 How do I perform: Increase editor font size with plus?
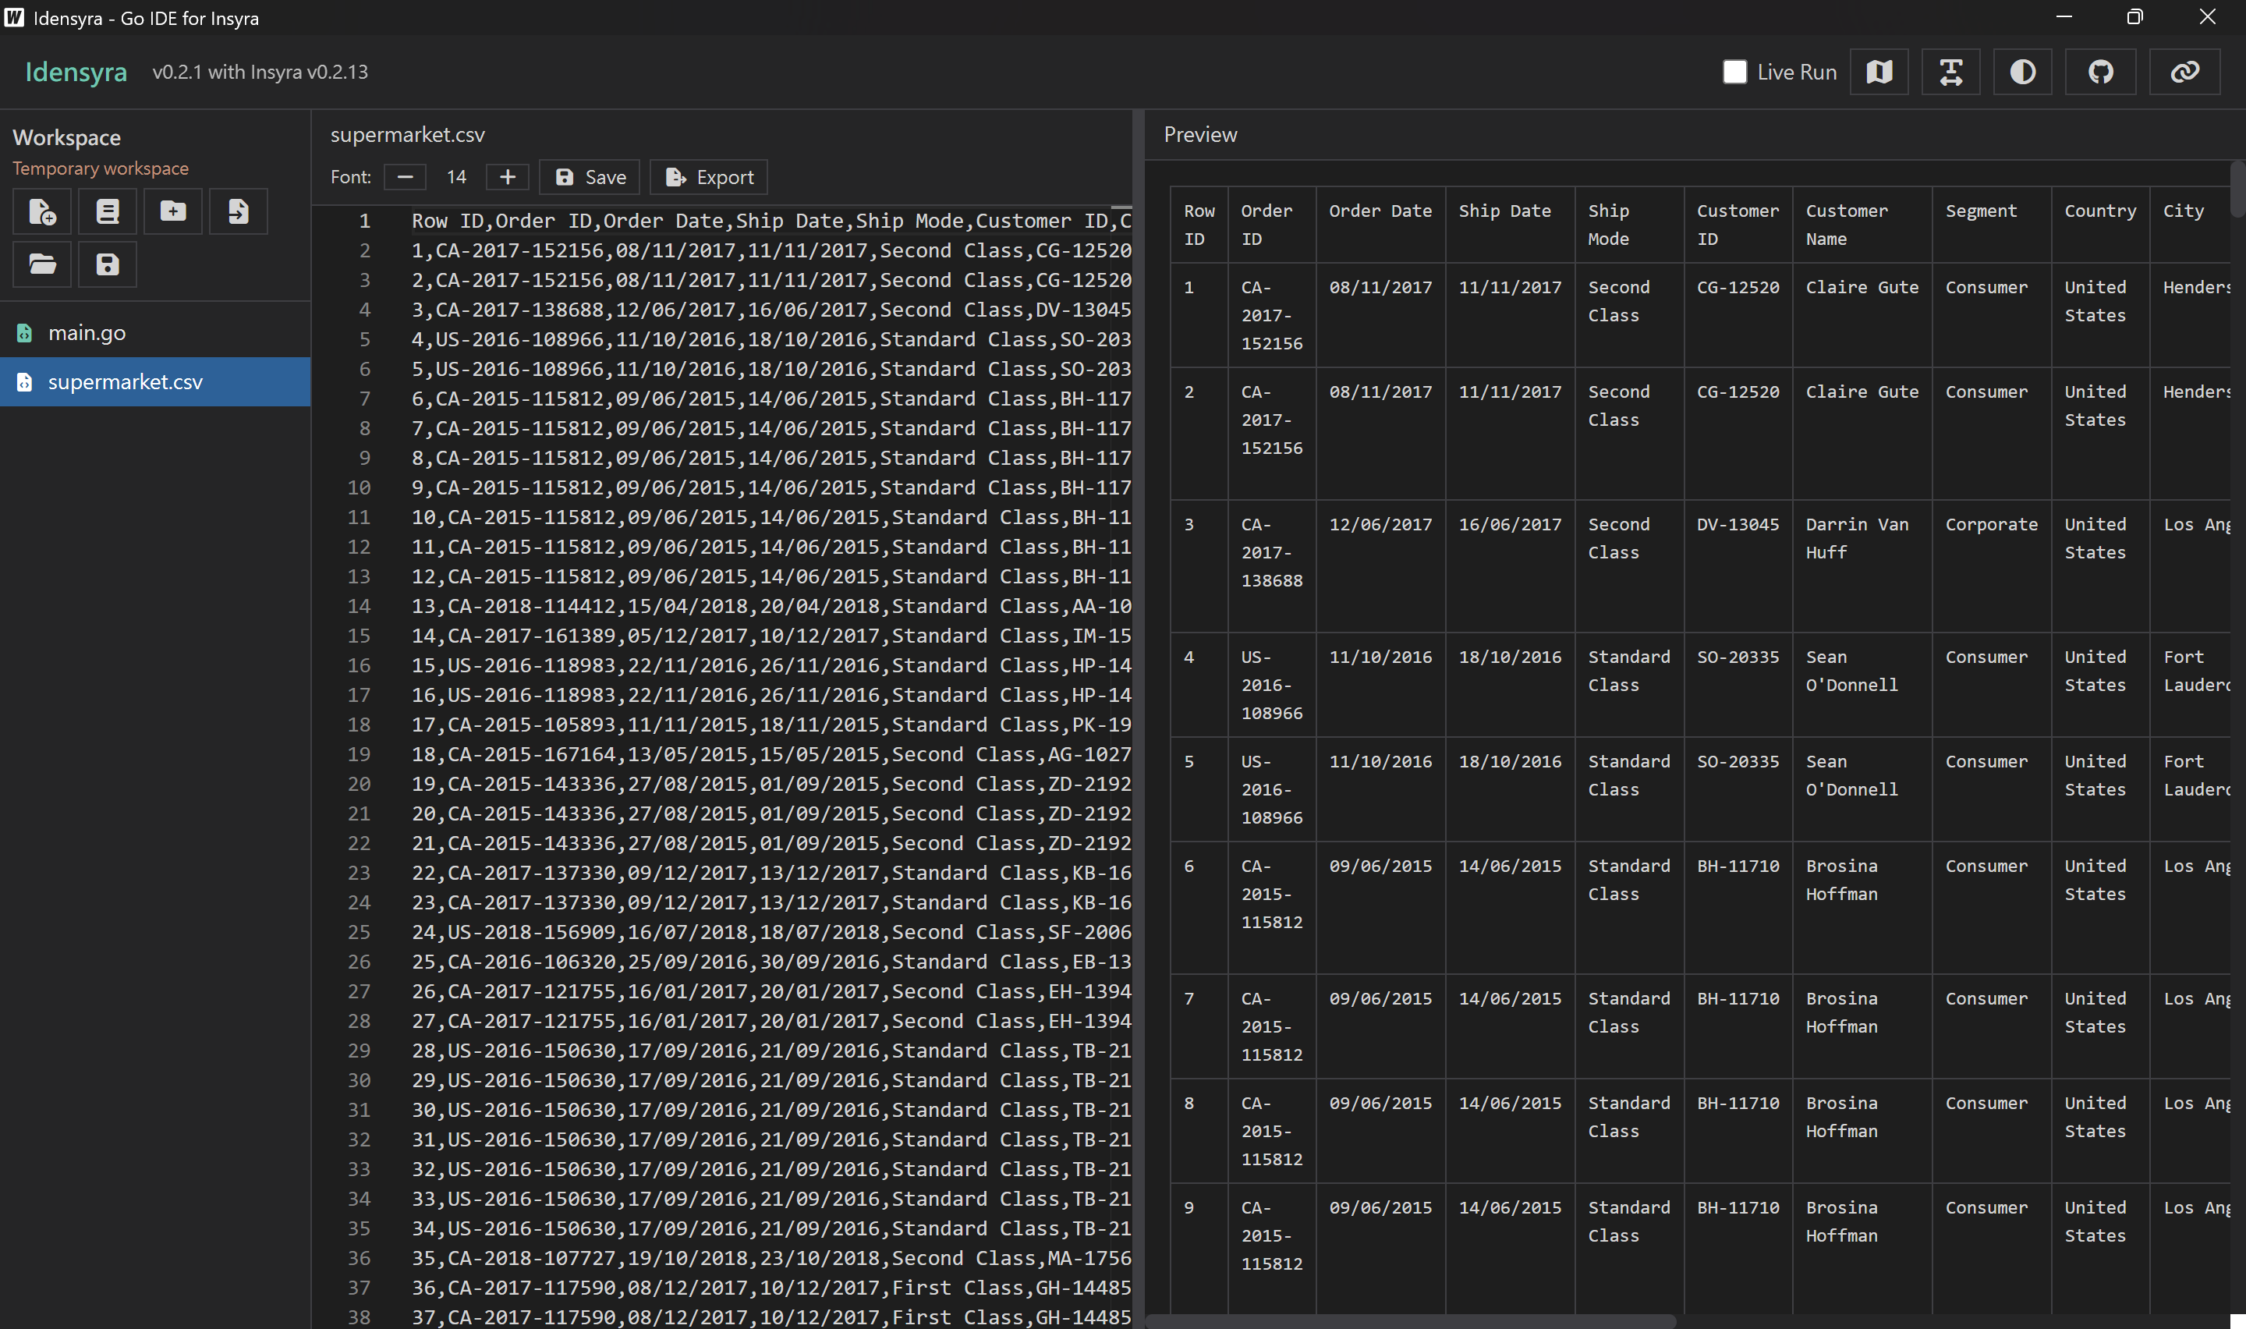[508, 177]
